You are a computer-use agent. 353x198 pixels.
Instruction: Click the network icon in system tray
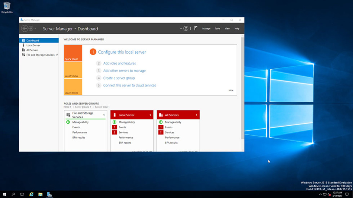click(x=325, y=194)
